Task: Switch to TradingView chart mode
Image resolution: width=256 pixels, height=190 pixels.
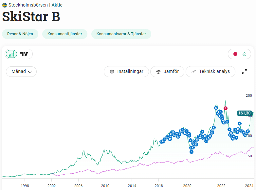Action: tap(24, 54)
